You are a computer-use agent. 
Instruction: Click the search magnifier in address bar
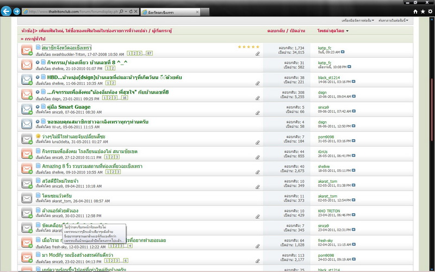click(121, 11)
